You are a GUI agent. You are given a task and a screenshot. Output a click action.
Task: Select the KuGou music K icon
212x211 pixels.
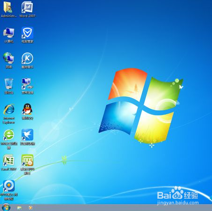27,58
